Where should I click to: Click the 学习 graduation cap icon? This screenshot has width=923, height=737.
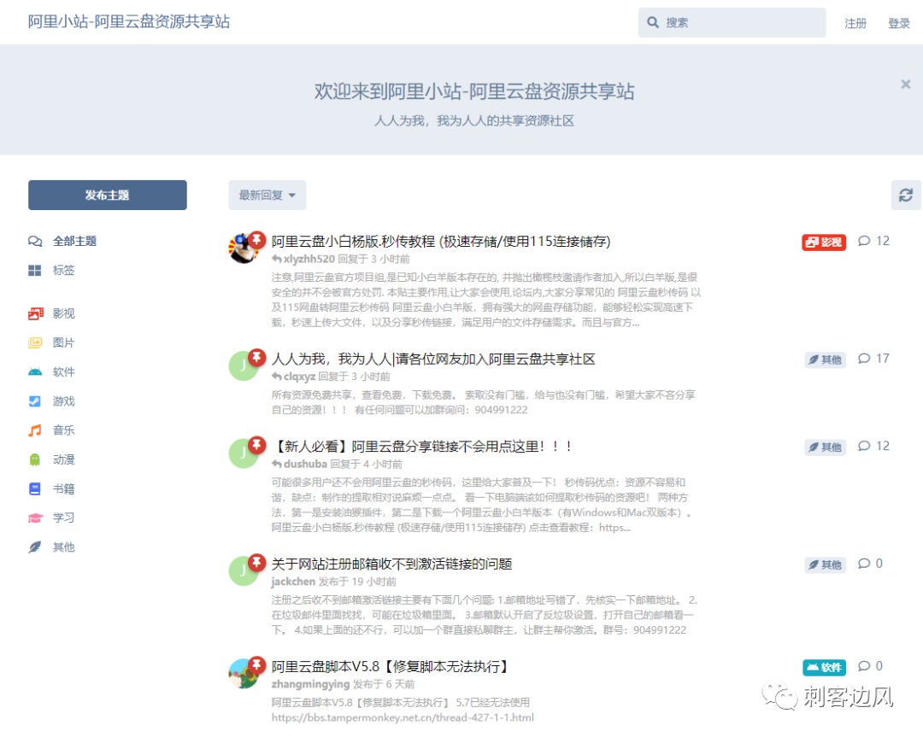(35, 518)
